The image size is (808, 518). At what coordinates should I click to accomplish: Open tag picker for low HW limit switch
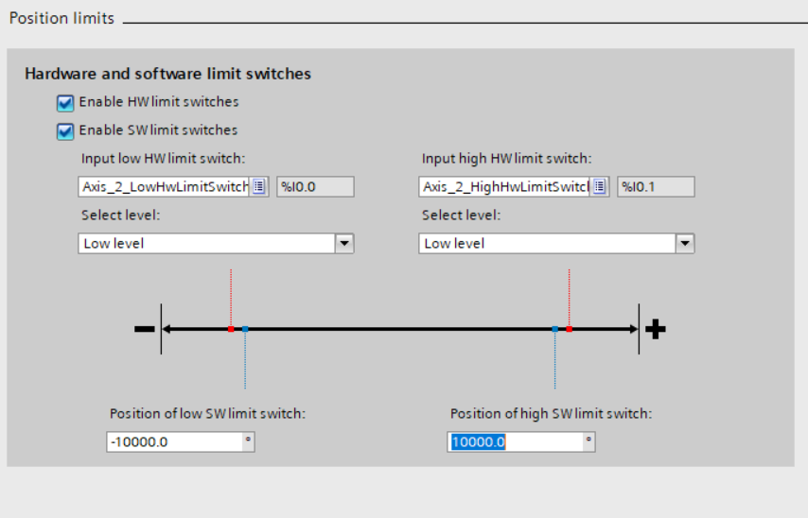pyautogui.click(x=258, y=186)
